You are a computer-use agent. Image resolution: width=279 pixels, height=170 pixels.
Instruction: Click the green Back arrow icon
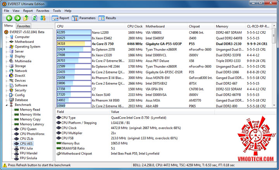click(9, 18)
